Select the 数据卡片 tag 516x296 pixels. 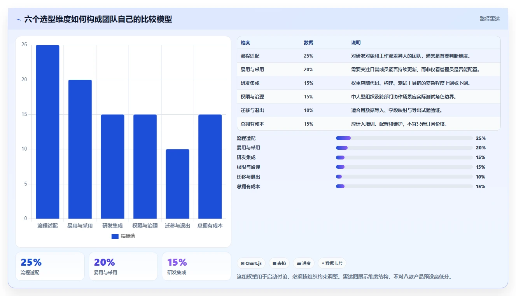332,263
